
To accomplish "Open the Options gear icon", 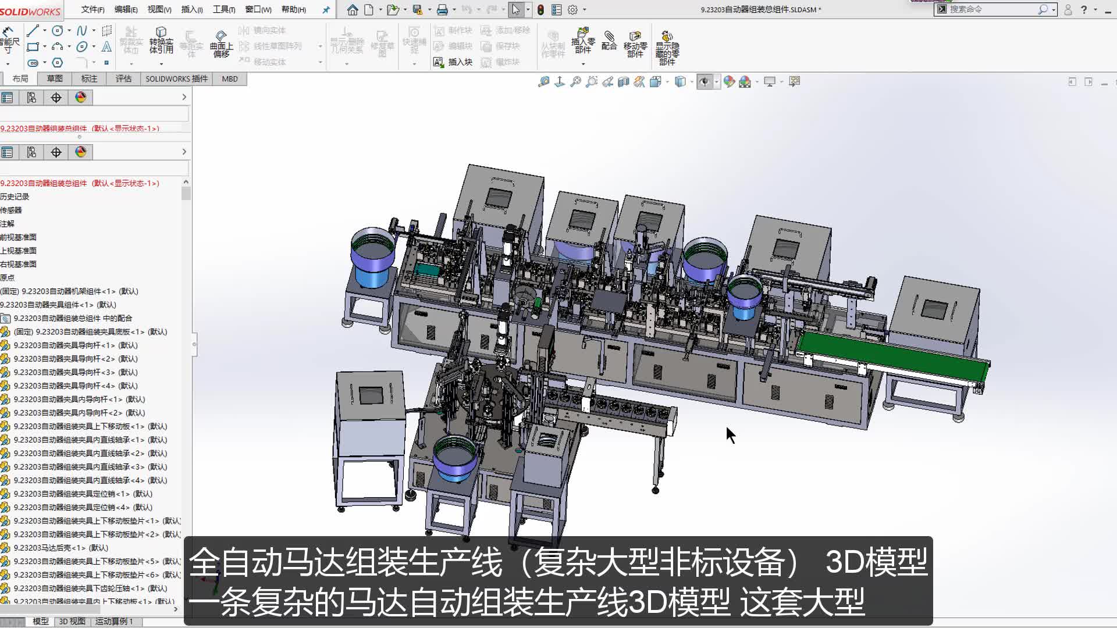I will click(573, 10).
